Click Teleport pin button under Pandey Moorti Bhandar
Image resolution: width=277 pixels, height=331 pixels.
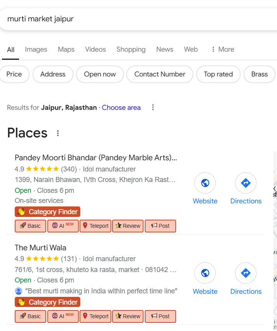click(95, 226)
